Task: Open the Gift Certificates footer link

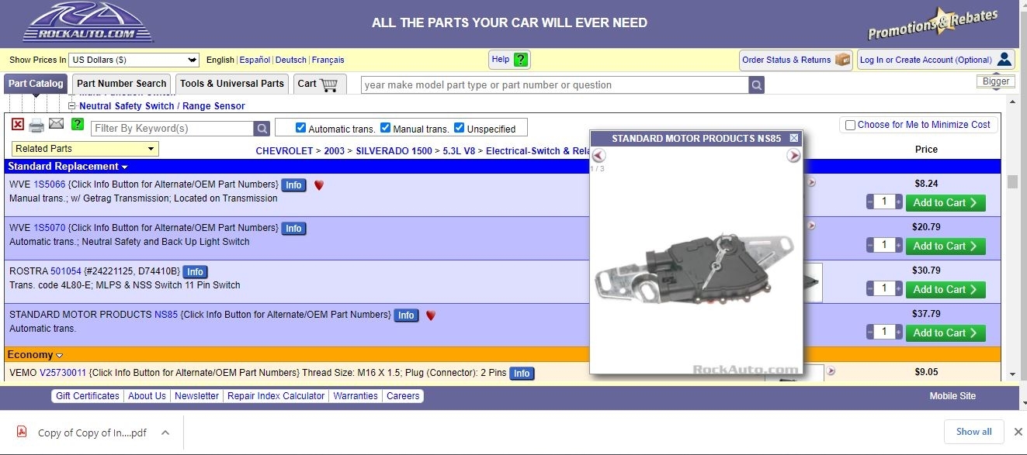Action: tap(88, 396)
